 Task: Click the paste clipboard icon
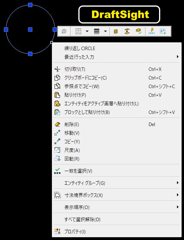point(57,95)
